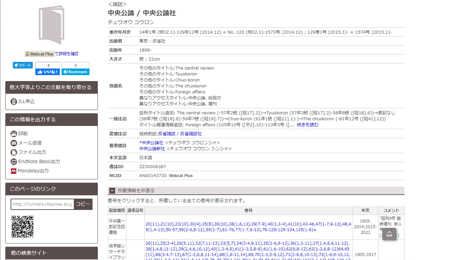Open the 印刷 print link
Viewport: 463px width, 260px height.
click(23, 134)
